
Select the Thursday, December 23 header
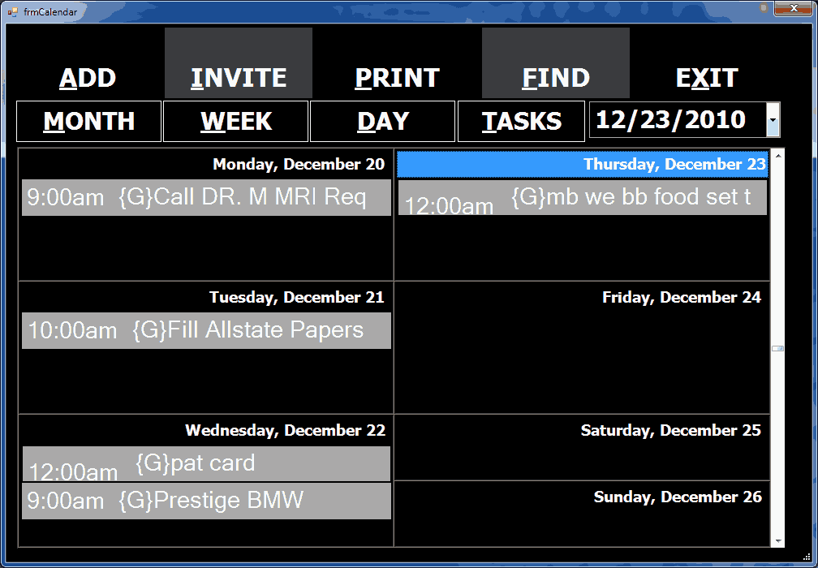point(582,165)
